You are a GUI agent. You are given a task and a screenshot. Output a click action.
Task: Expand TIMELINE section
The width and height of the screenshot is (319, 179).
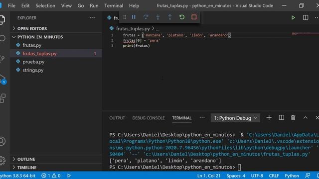(56, 168)
